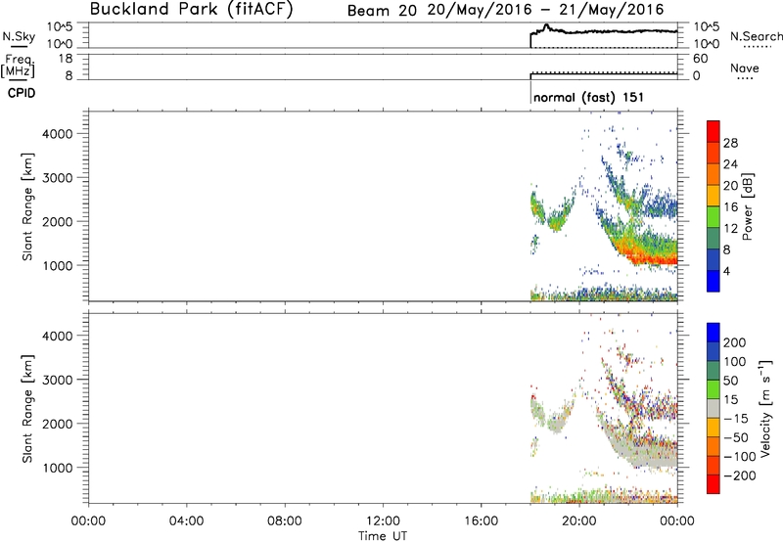The image size is (783, 542).
Task: Click the noise peak on the N.Sky curve
Action: coord(546,25)
